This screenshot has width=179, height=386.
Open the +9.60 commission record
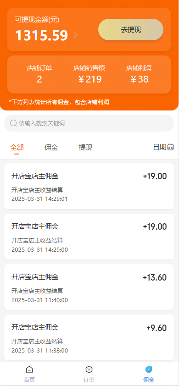pyautogui.click(x=89, y=337)
